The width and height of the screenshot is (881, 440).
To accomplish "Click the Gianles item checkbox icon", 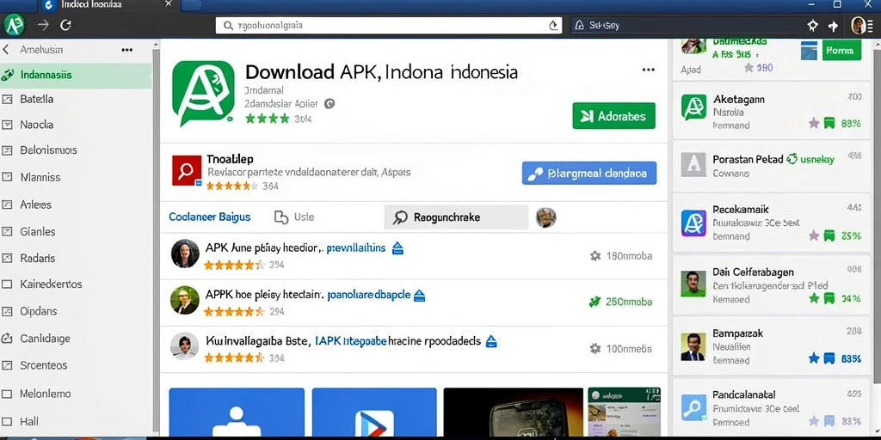I will coord(7,231).
